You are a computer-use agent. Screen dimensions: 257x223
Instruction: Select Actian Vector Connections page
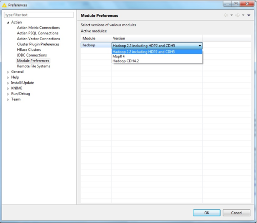point(38,39)
